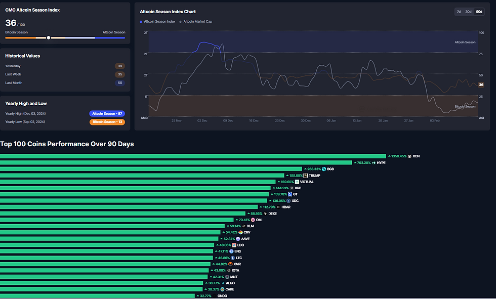This screenshot has width=496, height=299.
Task: Toggle the Altcoin Season Index legend series
Action: 157,21
